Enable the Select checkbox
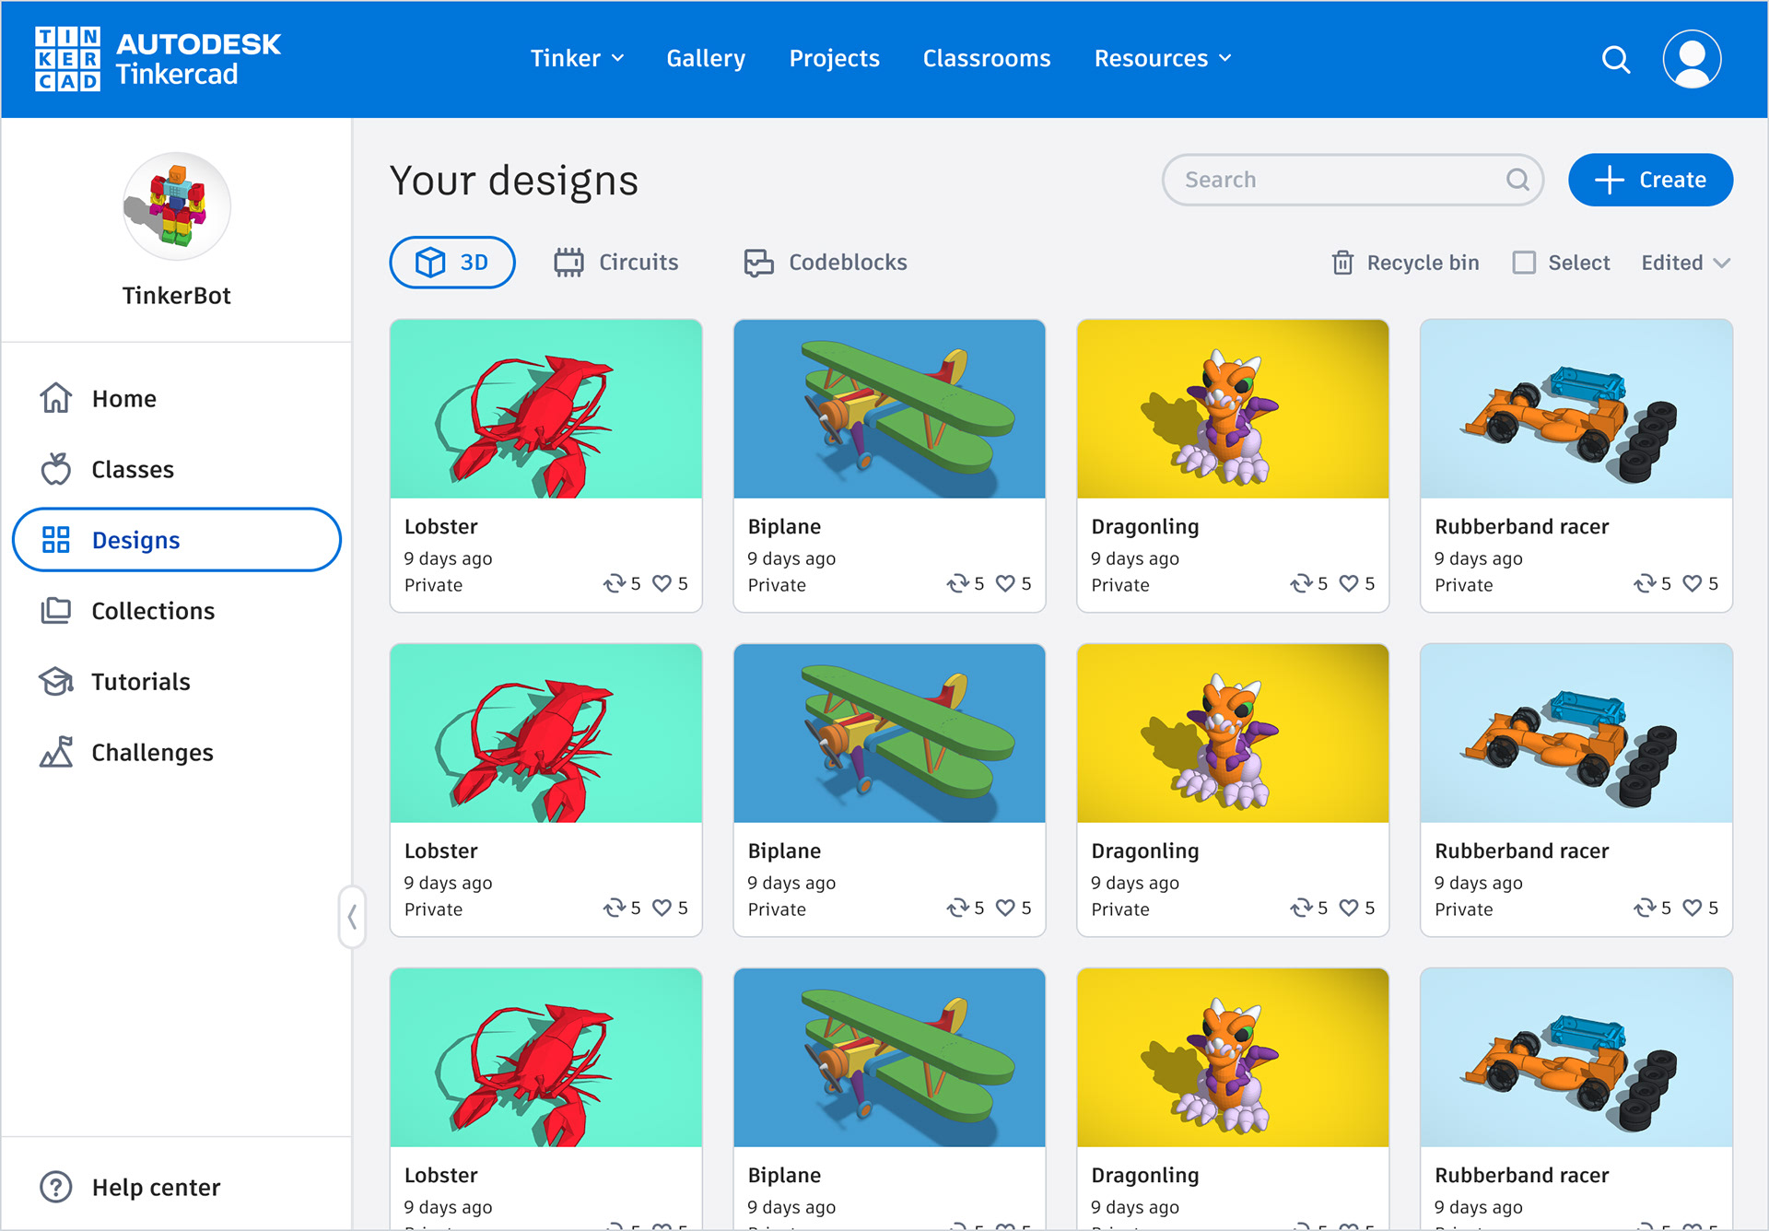 tap(1524, 263)
